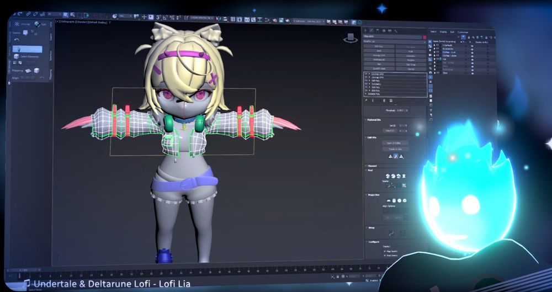Click the Remove Modifier trash icon
Image resolution: width=552 pixels, height=292 pixels.
tap(384, 101)
